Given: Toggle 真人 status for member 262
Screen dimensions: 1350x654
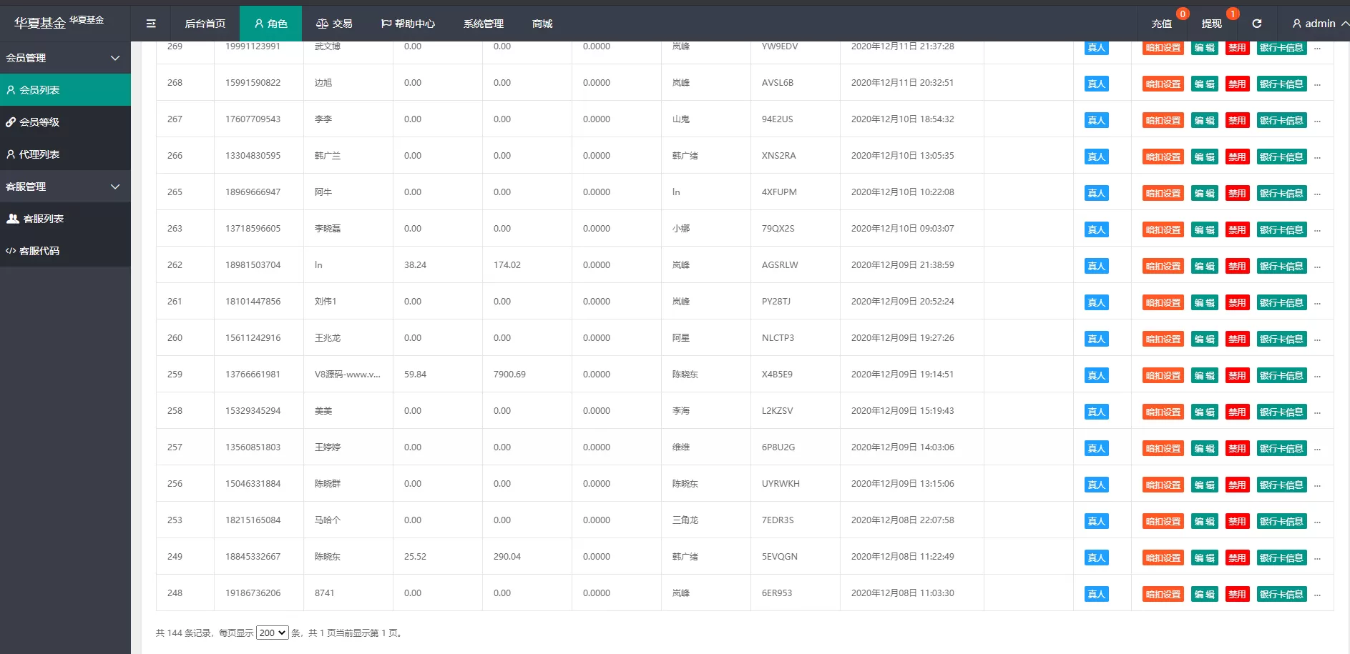Looking at the screenshot, I should pyautogui.click(x=1096, y=266).
